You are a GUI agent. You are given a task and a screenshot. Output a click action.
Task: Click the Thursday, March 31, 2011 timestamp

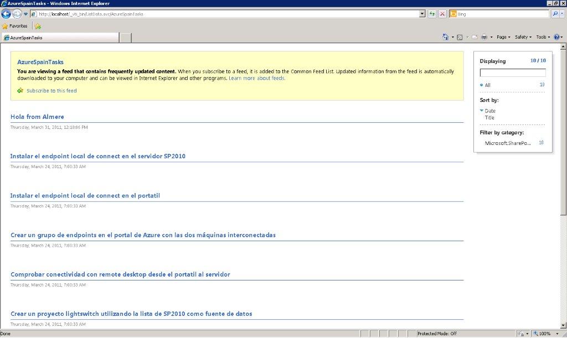pyautogui.click(x=49, y=127)
